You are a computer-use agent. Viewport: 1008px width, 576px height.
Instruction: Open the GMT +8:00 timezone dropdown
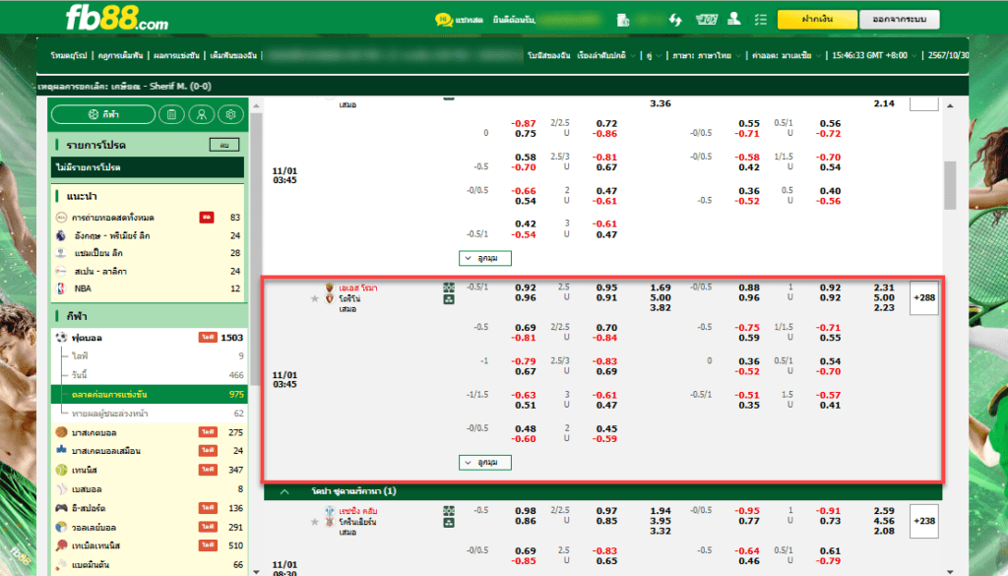point(874,56)
